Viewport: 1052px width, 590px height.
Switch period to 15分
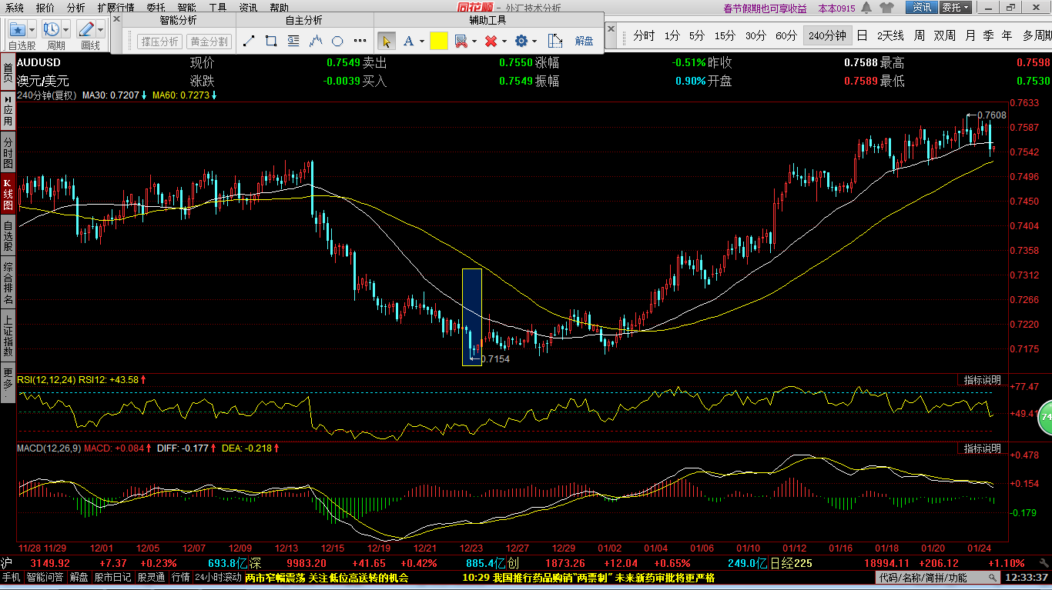(x=725, y=35)
